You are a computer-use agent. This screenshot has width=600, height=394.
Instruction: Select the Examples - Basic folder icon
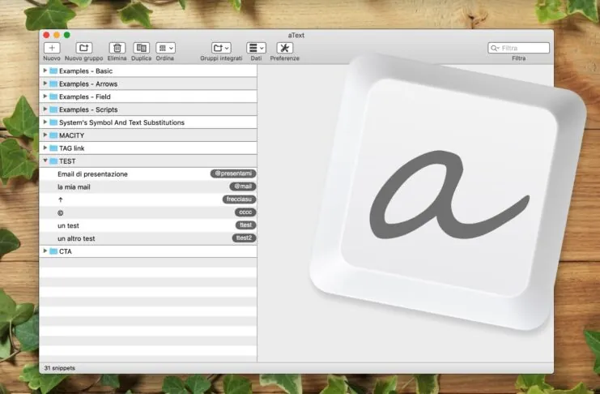tap(53, 71)
